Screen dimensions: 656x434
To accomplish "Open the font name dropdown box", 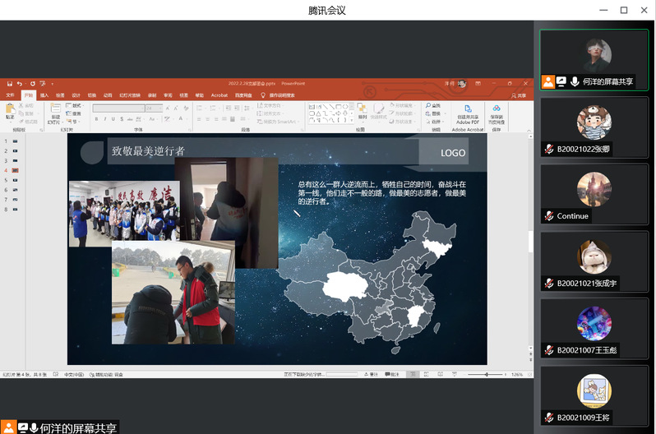I will point(118,108).
